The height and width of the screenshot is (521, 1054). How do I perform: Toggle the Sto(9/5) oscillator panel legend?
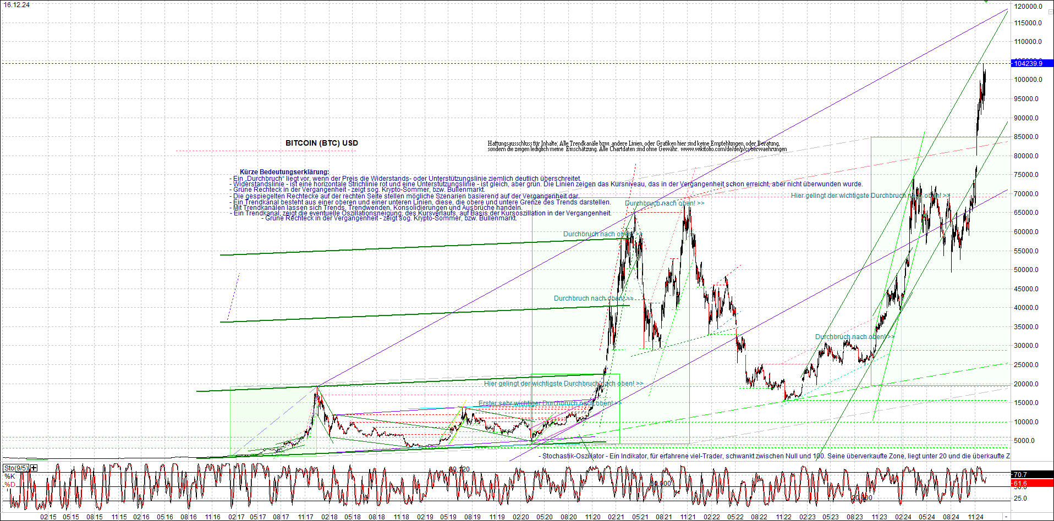16,468
